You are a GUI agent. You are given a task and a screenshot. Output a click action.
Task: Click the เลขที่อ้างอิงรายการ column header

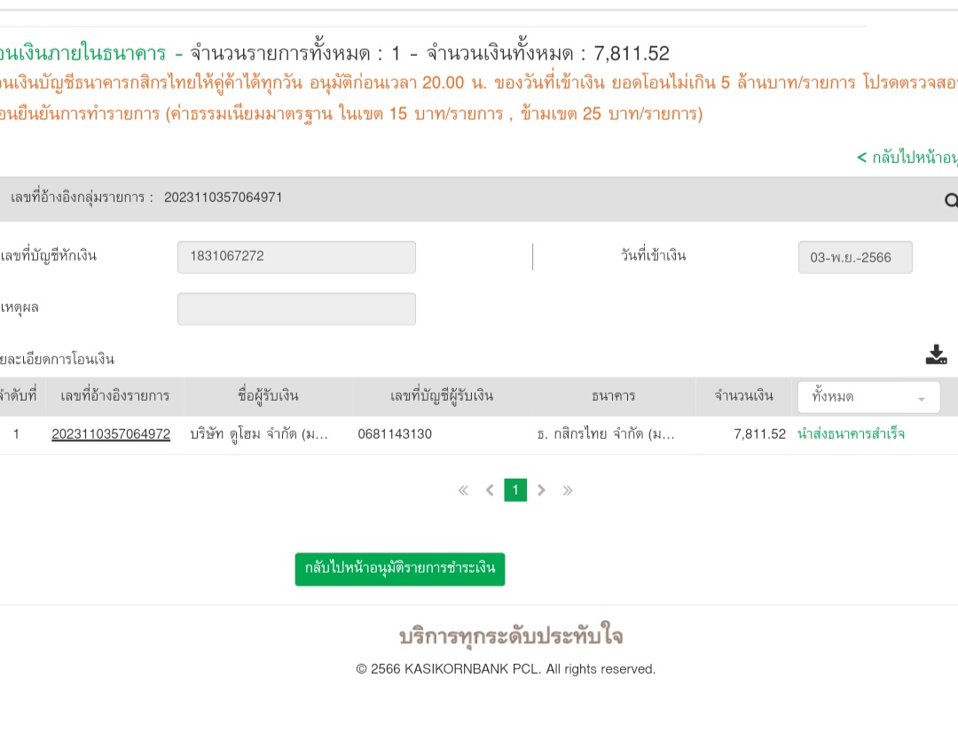(x=114, y=396)
